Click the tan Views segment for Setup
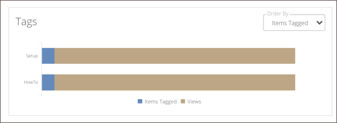The height and width of the screenshot is (123, 337). click(175, 56)
